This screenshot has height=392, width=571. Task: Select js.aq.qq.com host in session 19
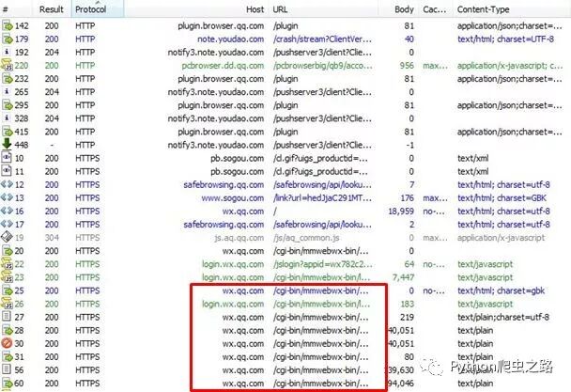pos(239,238)
